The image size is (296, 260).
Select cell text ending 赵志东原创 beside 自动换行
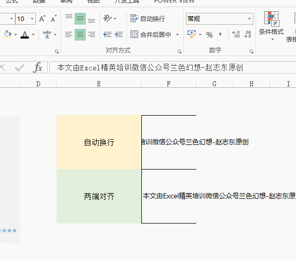coord(169,142)
